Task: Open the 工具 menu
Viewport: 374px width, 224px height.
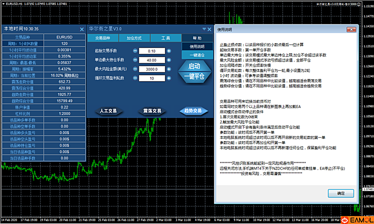Action: click(166, 38)
